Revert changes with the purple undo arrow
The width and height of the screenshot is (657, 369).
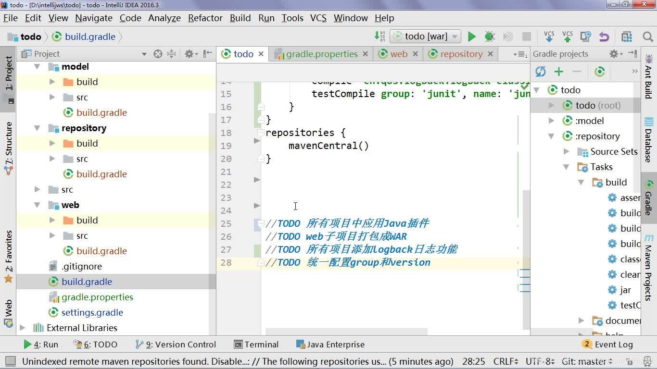[x=604, y=37]
